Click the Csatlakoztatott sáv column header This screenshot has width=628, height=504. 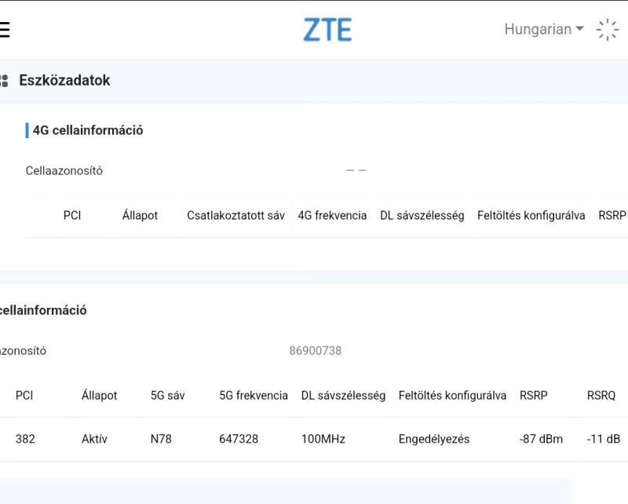coord(235,215)
